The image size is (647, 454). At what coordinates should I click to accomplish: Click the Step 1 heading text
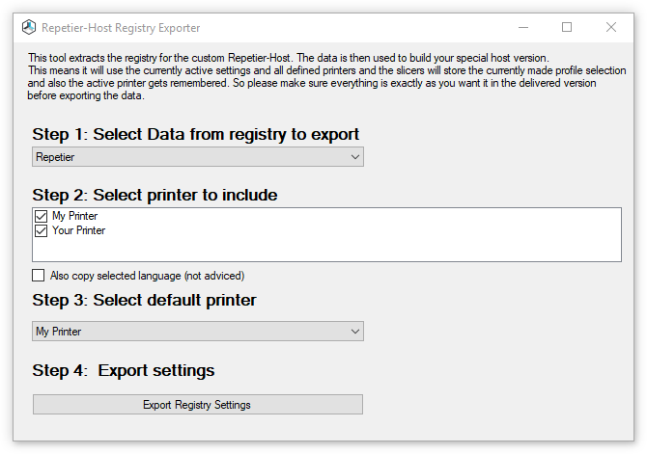tap(196, 134)
